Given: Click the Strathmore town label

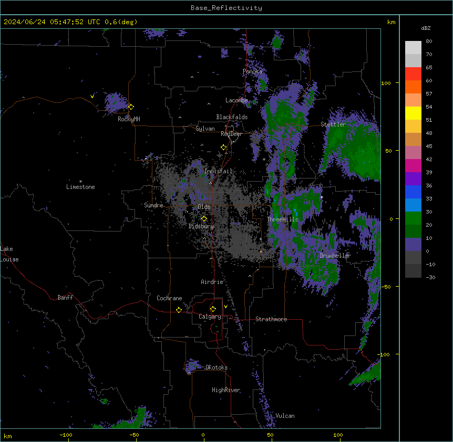Looking at the screenshot, I should (271, 319).
